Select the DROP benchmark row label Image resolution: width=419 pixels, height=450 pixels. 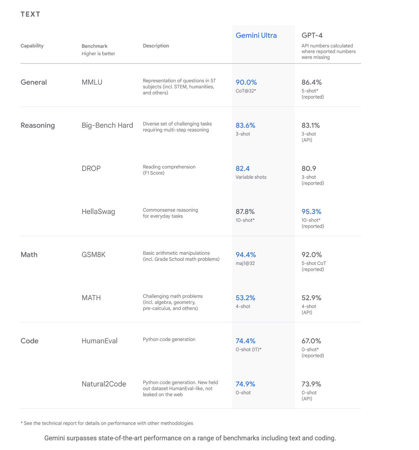[x=91, y=168]
